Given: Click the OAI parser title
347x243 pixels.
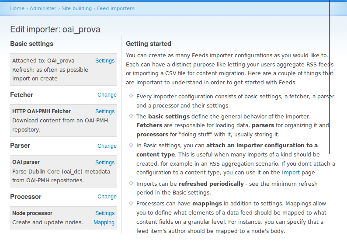Looking at the screenshot, I should pyautogui.click(x=26, y=162).
